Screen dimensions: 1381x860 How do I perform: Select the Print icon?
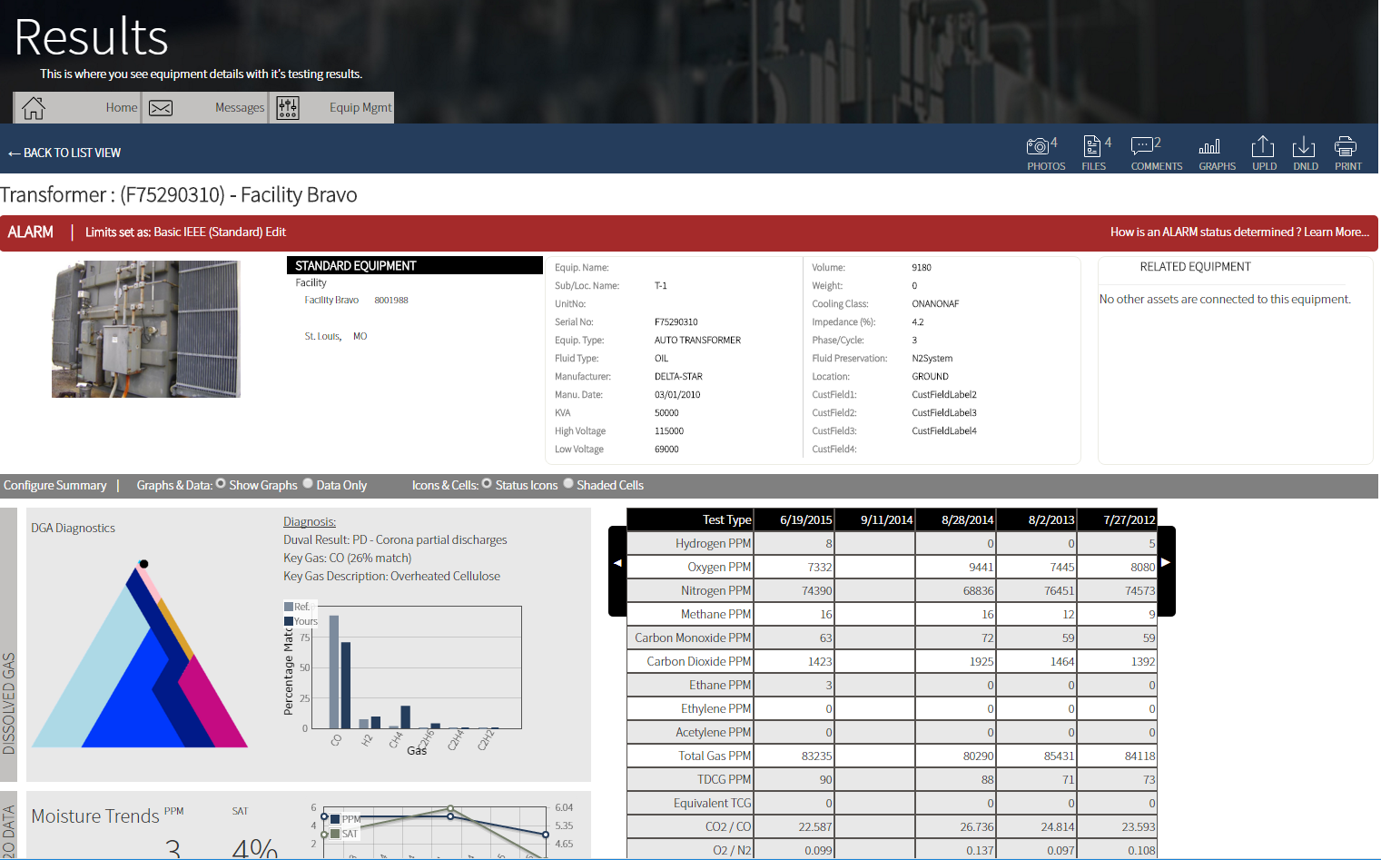(x=1347, y=150)
